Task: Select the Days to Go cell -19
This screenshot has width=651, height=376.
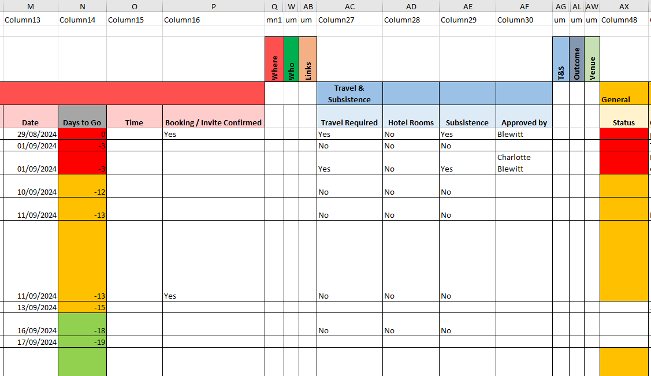Action: tap(82, 342)
